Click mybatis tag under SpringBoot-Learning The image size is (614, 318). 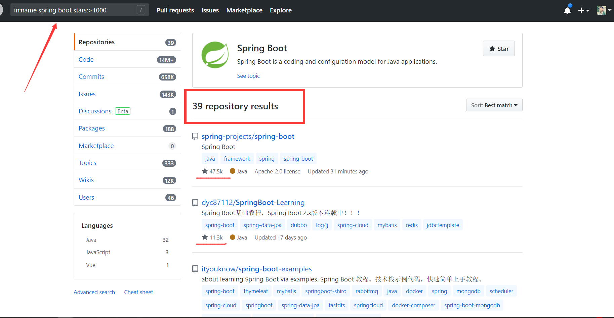[387, 225]
